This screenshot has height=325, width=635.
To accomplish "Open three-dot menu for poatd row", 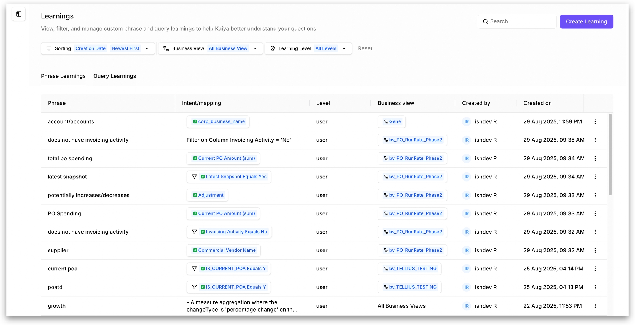I will [x=595, y=287].
